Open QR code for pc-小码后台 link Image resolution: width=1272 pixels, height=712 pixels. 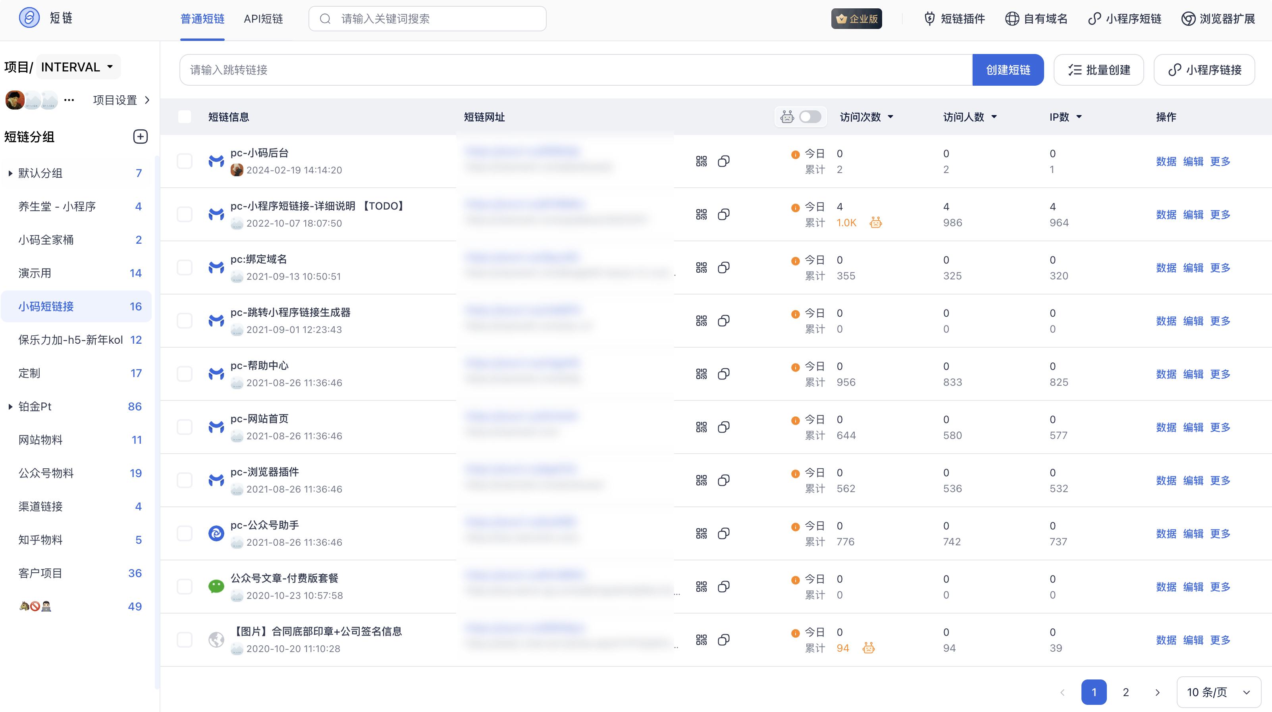coord(701,162)
